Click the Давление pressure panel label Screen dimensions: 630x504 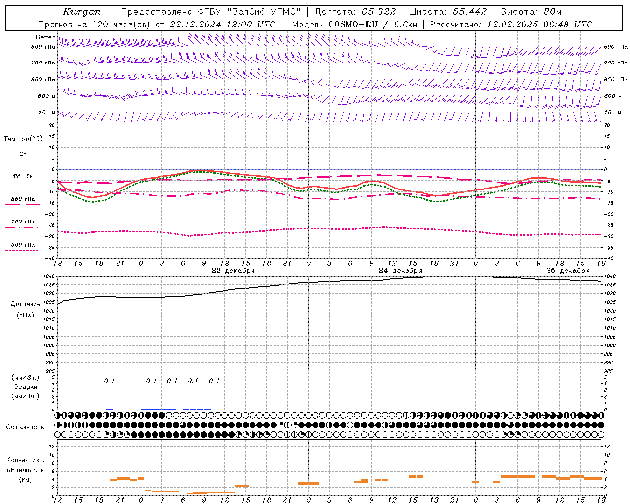26,304
